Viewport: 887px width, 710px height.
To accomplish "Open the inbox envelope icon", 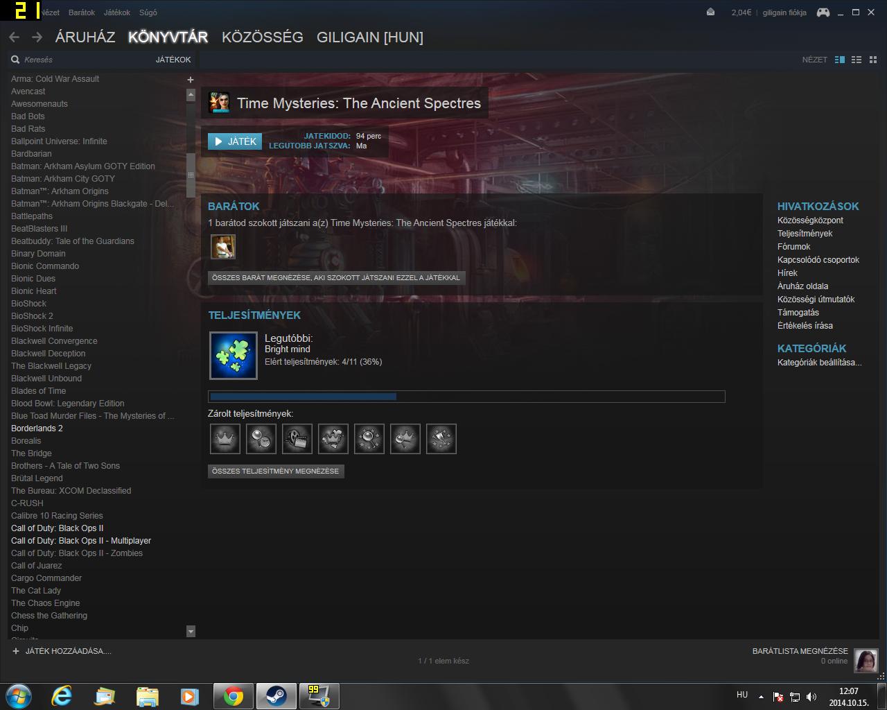I will pyautogui.click(x=711, y=12).
